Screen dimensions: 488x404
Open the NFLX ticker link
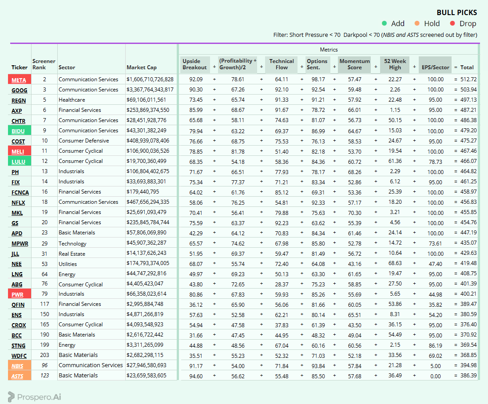[18, 202]
